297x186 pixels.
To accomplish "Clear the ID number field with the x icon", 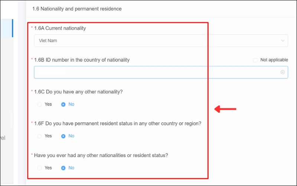I will click(x=283, y=72).
